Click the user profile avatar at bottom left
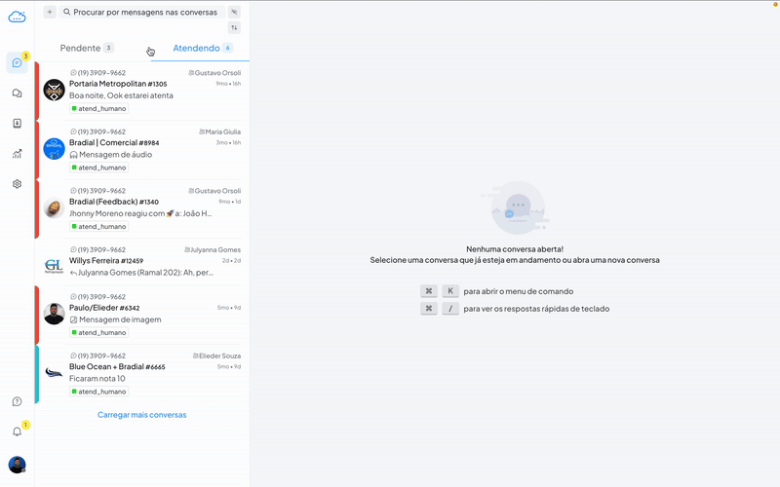This screenshot has width=780, height=487. click(x=17, y=465)
